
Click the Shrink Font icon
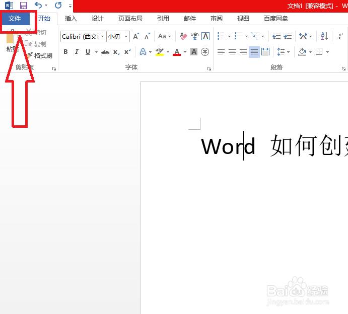148,36
